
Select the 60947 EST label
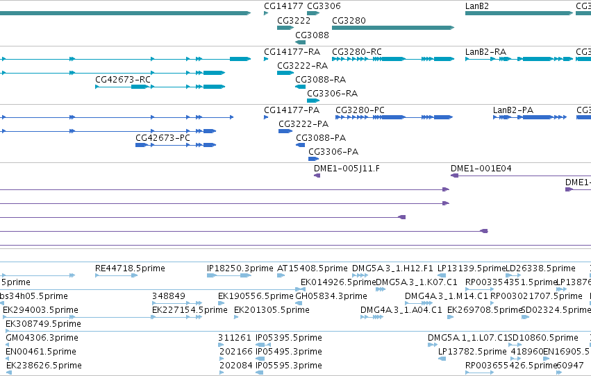(570, 366)
